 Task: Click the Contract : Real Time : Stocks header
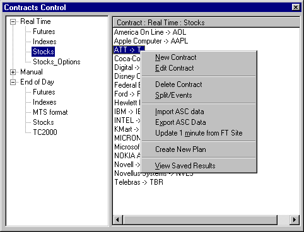(x=206, y=22)
